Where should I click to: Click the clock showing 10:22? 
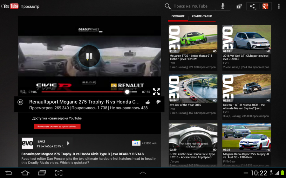pos(258,173)
